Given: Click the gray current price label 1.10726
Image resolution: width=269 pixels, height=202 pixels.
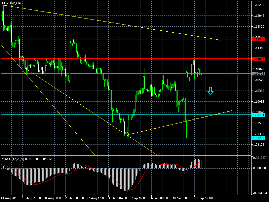Looking at the screenshot, I should [259, 73].
